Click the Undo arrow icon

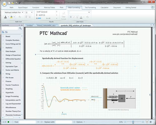pos(20,3)
